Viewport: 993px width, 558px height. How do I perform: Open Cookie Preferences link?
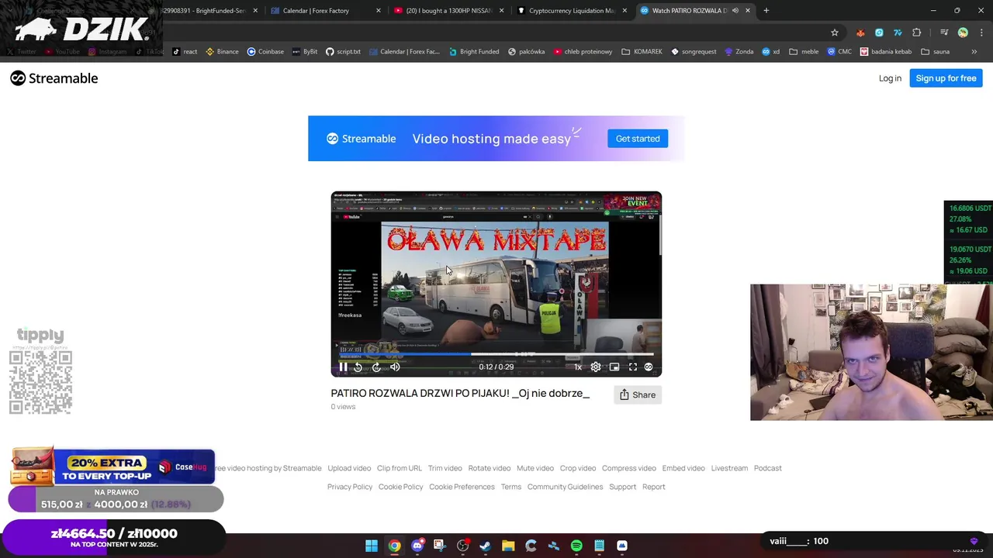(x=462, y=487)
